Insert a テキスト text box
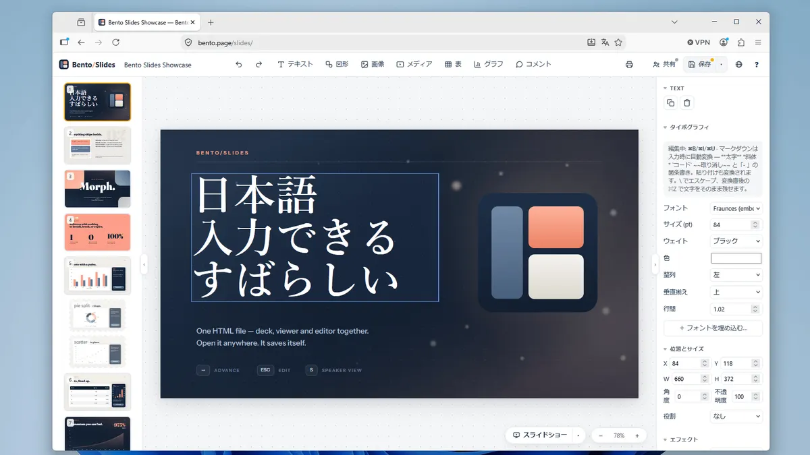810x455 pixels. coord(296,65)
